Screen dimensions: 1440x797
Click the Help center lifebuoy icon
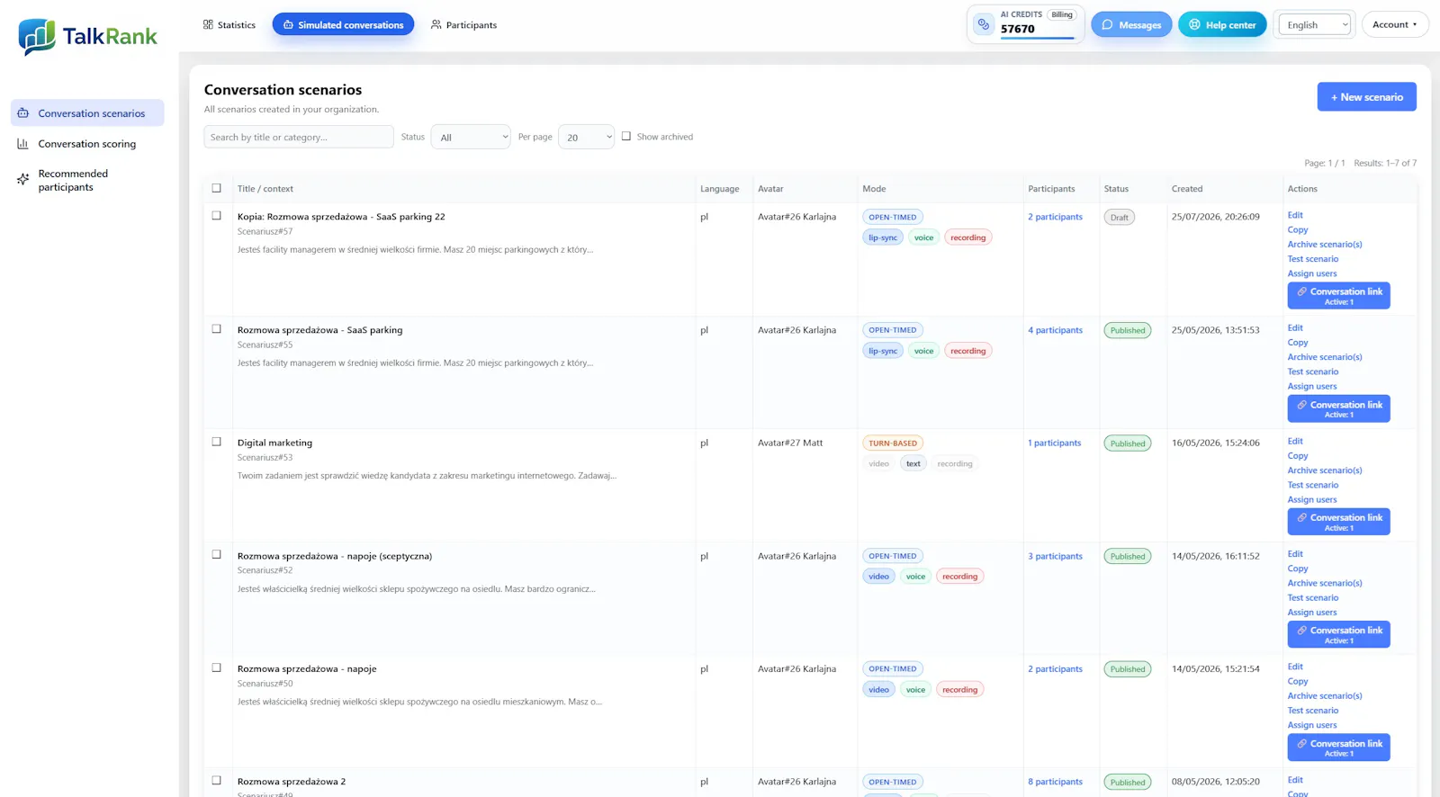pos(1194,25)
